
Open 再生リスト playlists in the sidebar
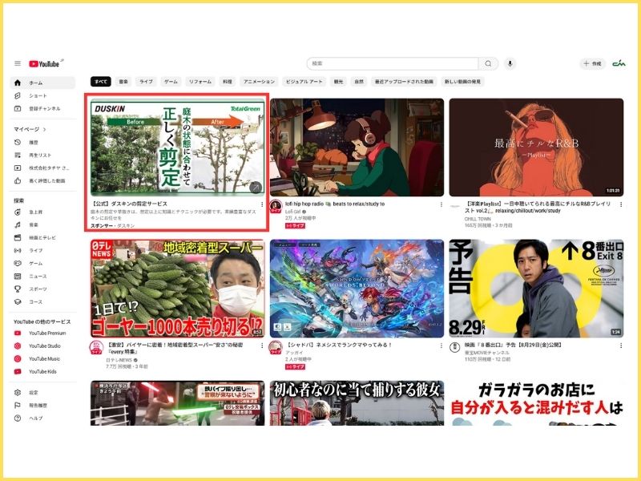coord(42,155)
